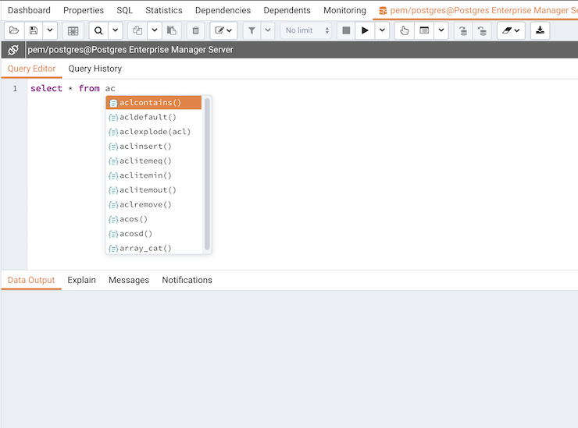Open the Clear eraser dropdown

point(511,30)
